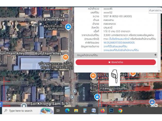Viewport: 162px width, 121px height.
Task: Switch to Microsoft Word in taskbar
Action: (x=94, y=111)
